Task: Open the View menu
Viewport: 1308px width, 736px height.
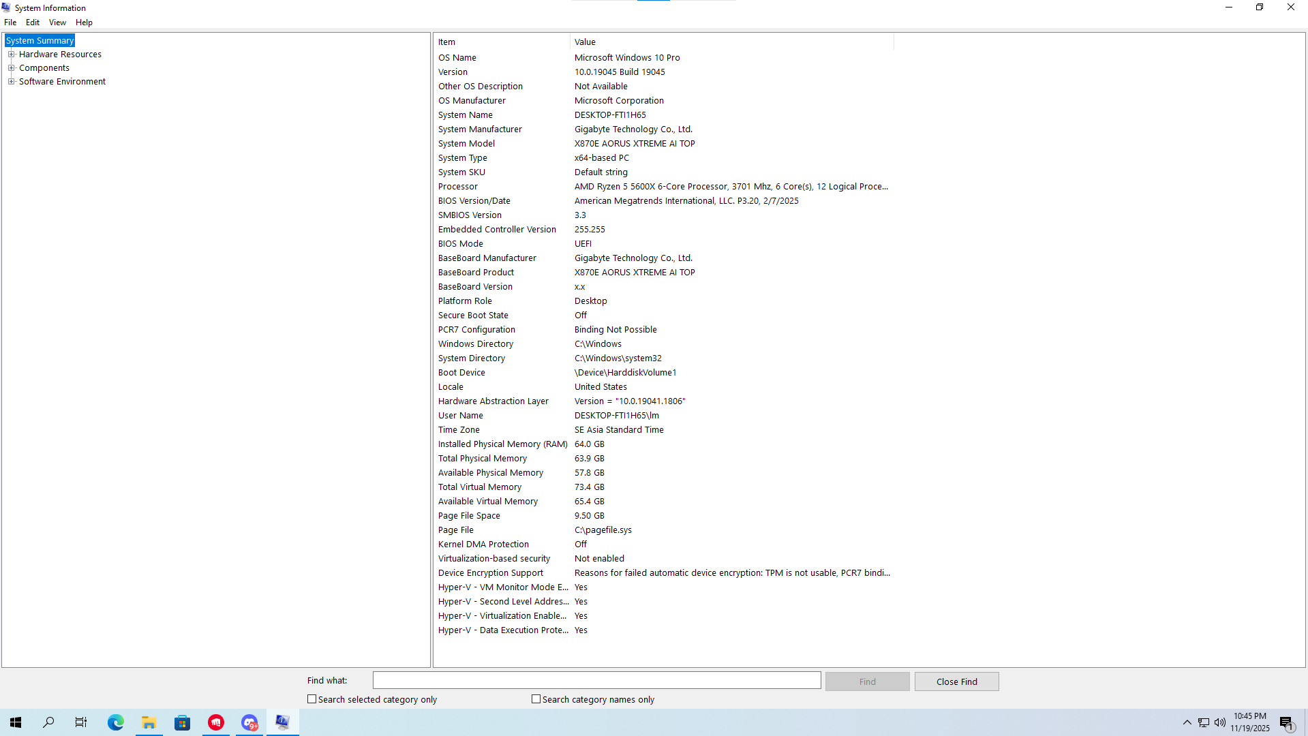Action: click(x=57, y=22)
